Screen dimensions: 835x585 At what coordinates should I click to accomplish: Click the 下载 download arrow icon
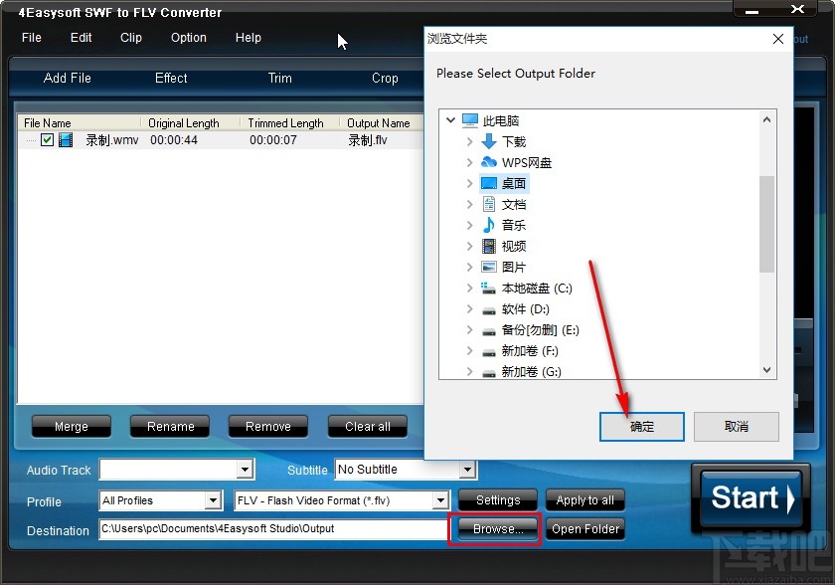coord(489,141)
